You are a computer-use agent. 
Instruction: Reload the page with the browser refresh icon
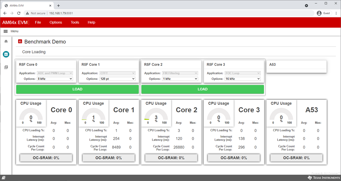[x=19, y=13]
